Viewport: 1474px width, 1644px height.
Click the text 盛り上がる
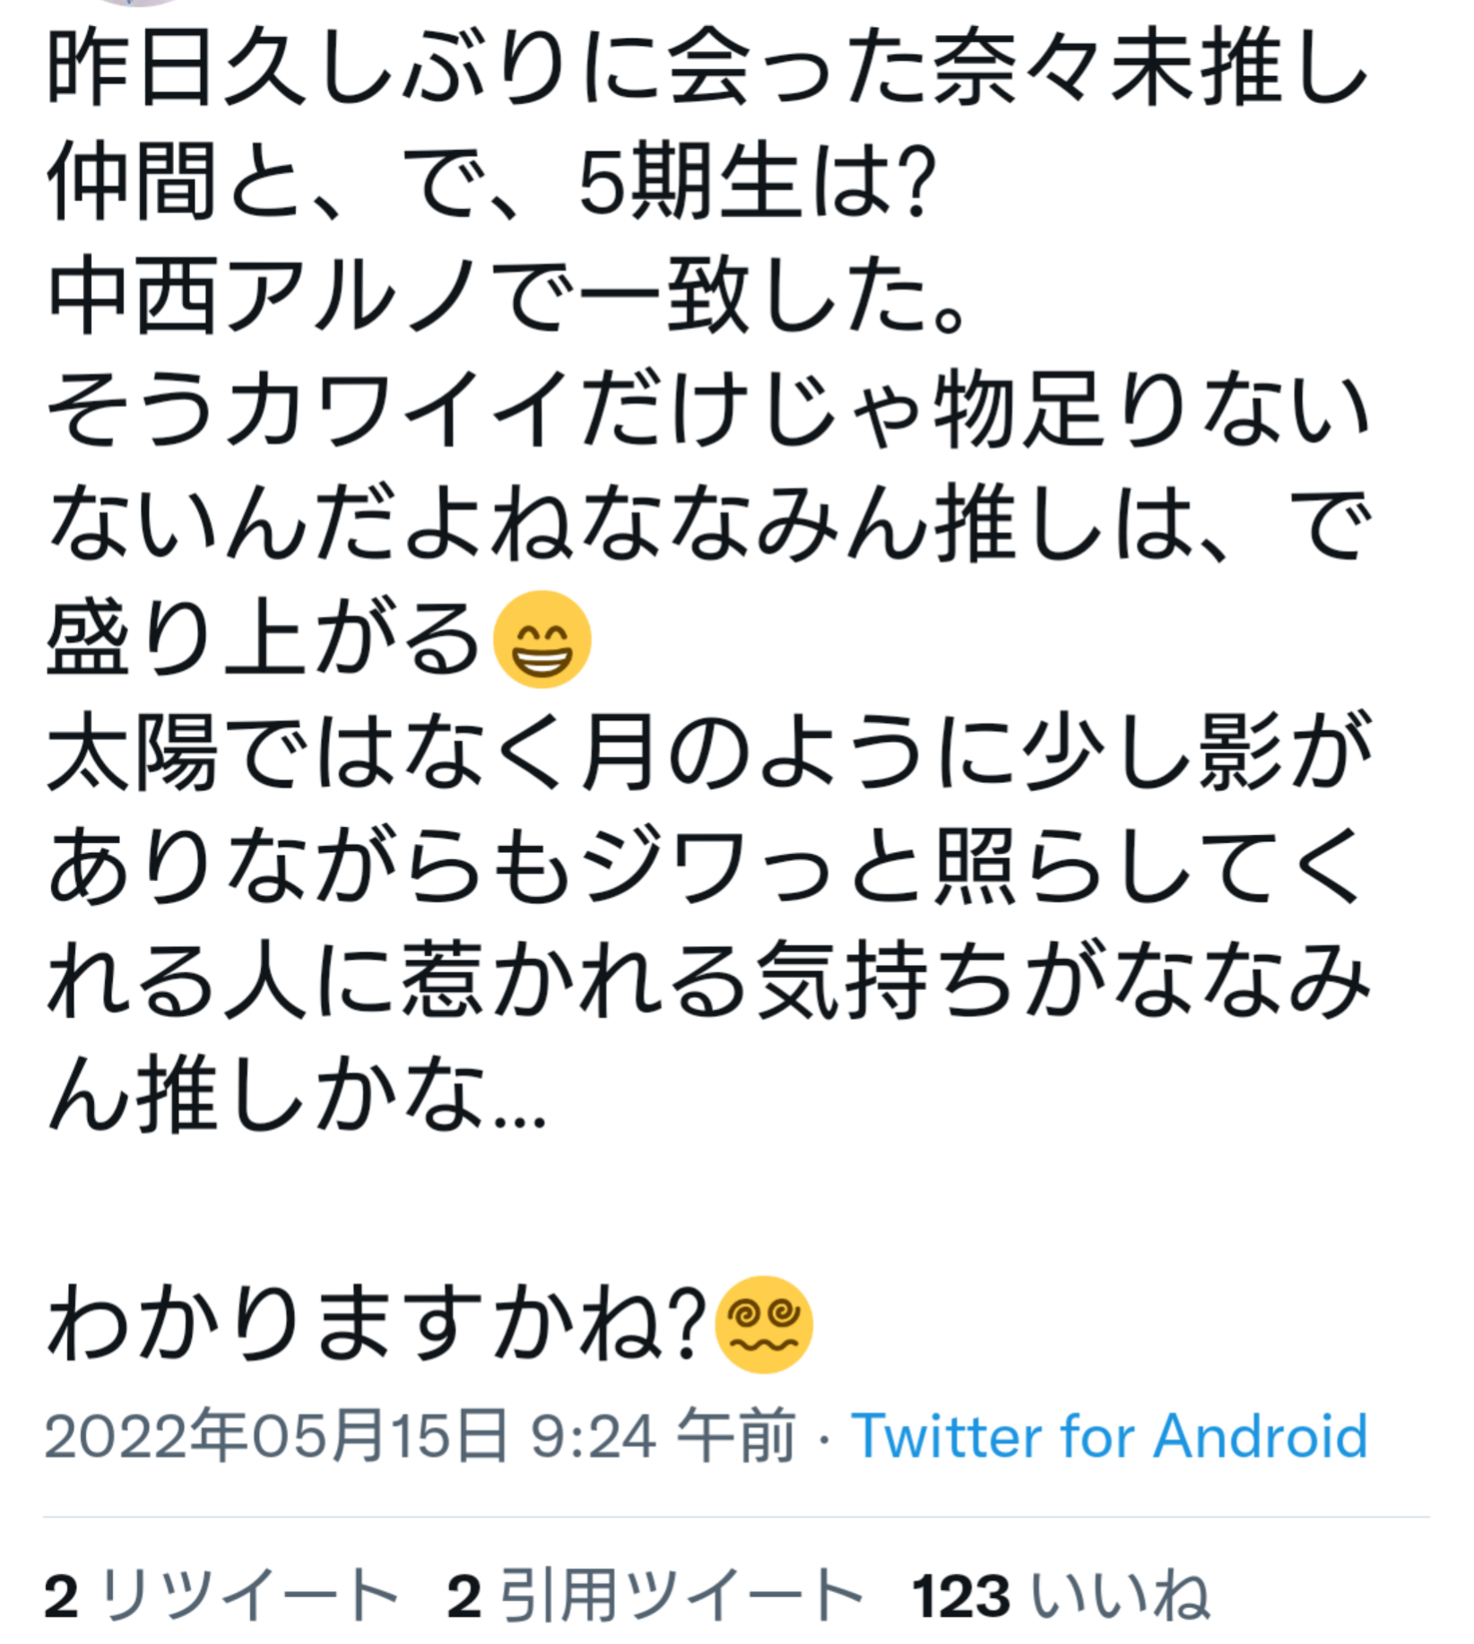tap(264, 639)
